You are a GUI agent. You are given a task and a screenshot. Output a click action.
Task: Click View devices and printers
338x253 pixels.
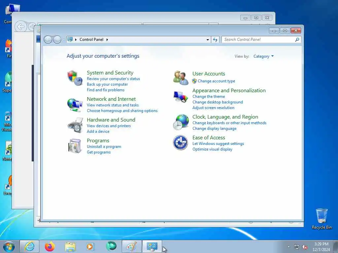tap(109, 126)
